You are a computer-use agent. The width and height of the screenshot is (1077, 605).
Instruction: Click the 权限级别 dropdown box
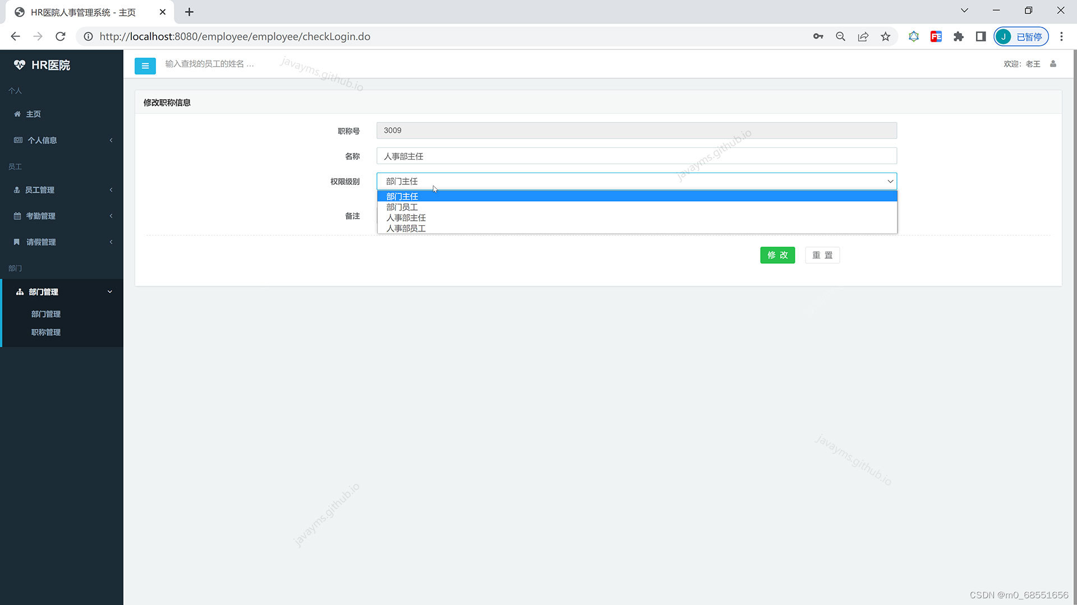tap(637, 181)
